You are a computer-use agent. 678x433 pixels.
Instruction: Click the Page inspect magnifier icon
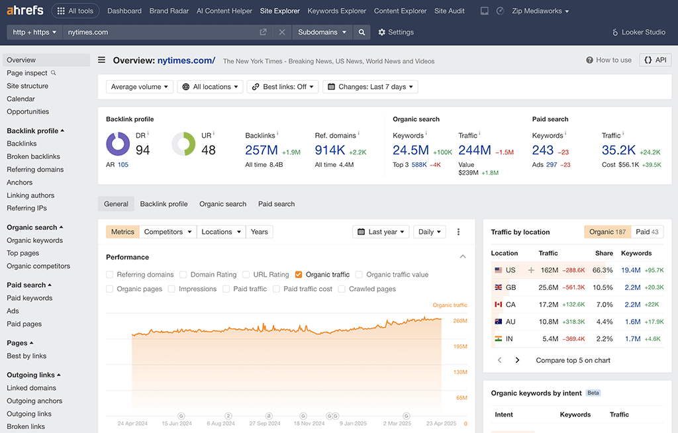(x=53, y=73)
